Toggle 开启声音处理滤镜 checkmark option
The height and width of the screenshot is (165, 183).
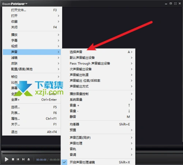pyautogui.click(x=98, y=162)
